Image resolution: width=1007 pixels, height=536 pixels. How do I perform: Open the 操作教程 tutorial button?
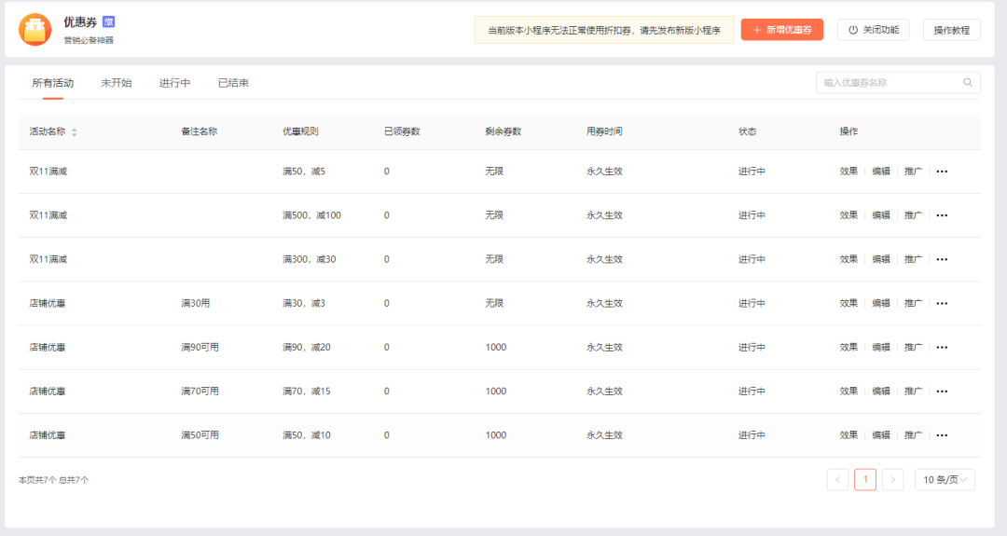tap(951, 30)
